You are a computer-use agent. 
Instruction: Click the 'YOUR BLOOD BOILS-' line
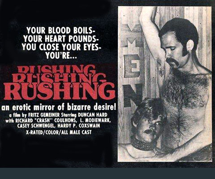click(x=61, y=31)
